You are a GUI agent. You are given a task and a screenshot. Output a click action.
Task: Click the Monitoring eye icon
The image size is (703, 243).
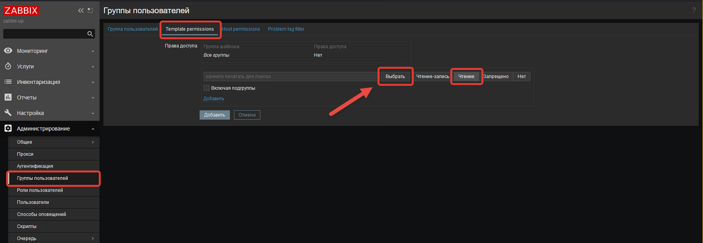[x=8, y=51]
